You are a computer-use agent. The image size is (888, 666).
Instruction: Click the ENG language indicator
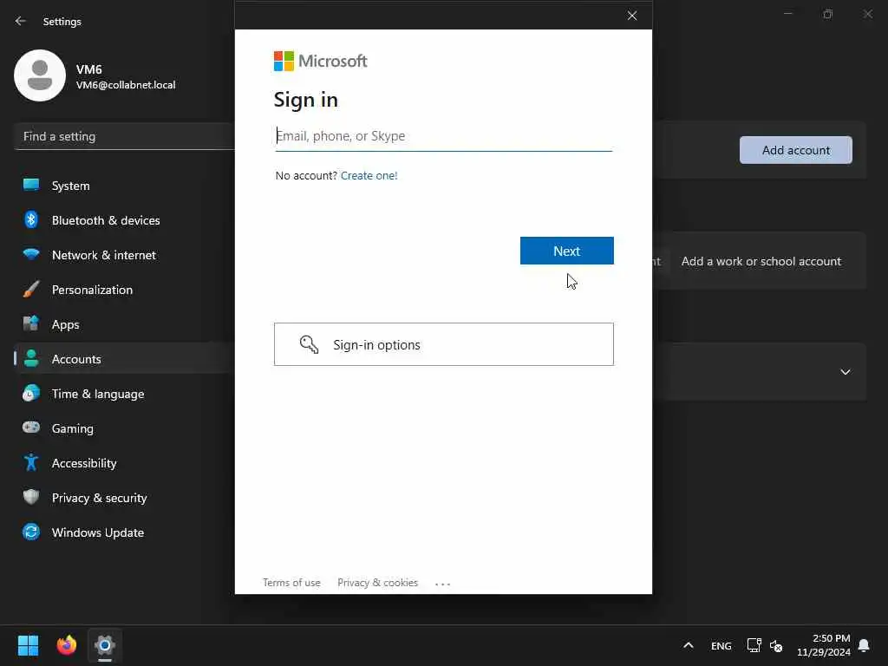(x=721, y=645)
